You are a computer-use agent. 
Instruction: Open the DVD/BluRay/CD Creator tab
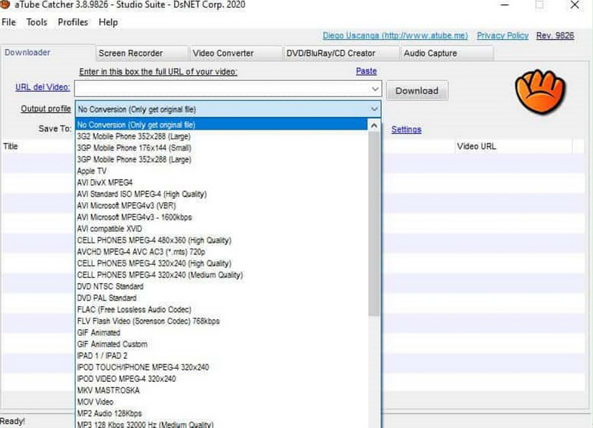click(333, 52)
